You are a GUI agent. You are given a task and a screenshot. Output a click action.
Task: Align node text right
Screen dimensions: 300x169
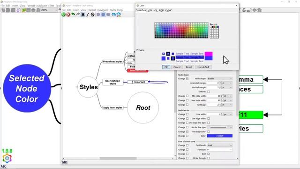point(108,15)
